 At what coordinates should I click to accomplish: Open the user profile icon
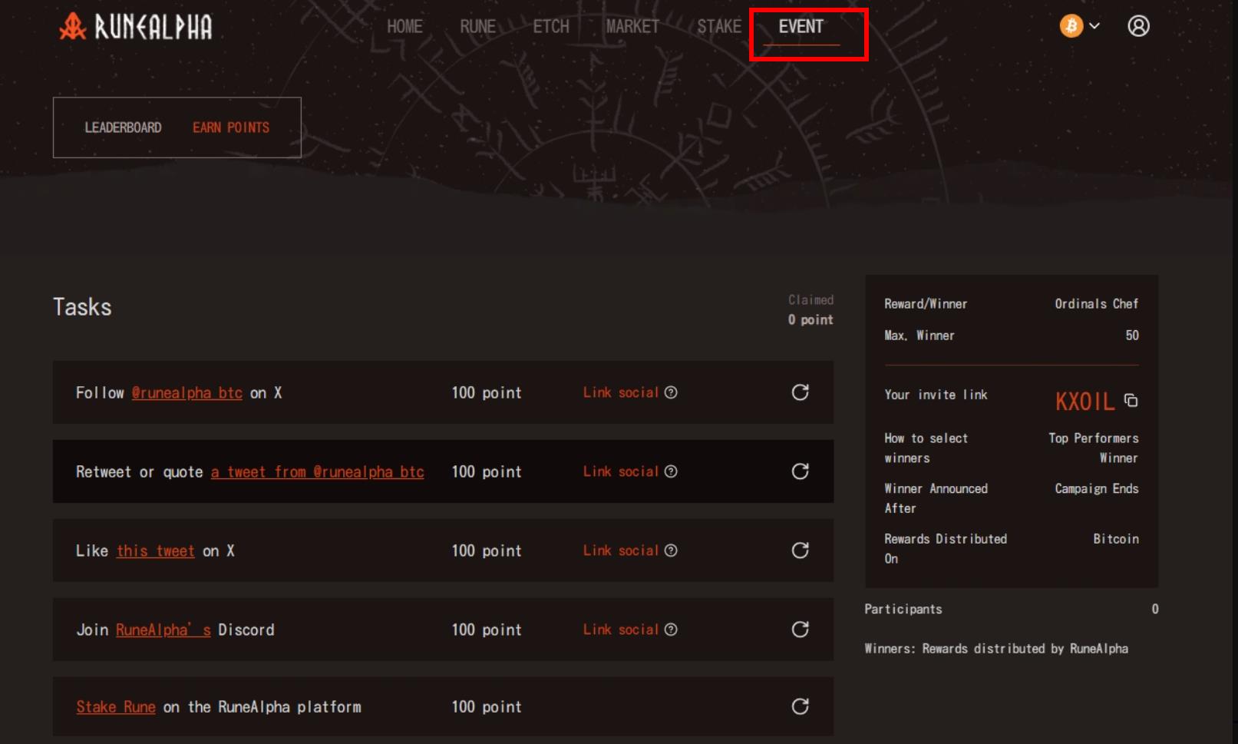pos(1138,26)
